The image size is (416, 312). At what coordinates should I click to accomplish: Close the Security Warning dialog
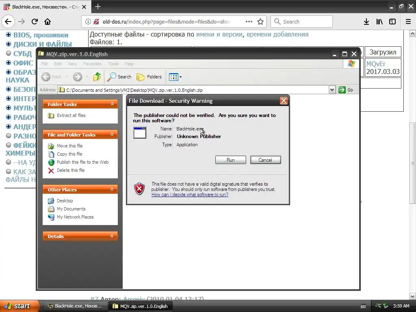pyautogui.click(x=284, y=101)
